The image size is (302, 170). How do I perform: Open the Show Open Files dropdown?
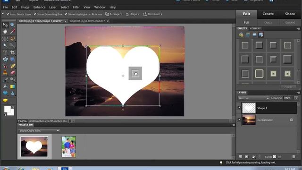39,131
